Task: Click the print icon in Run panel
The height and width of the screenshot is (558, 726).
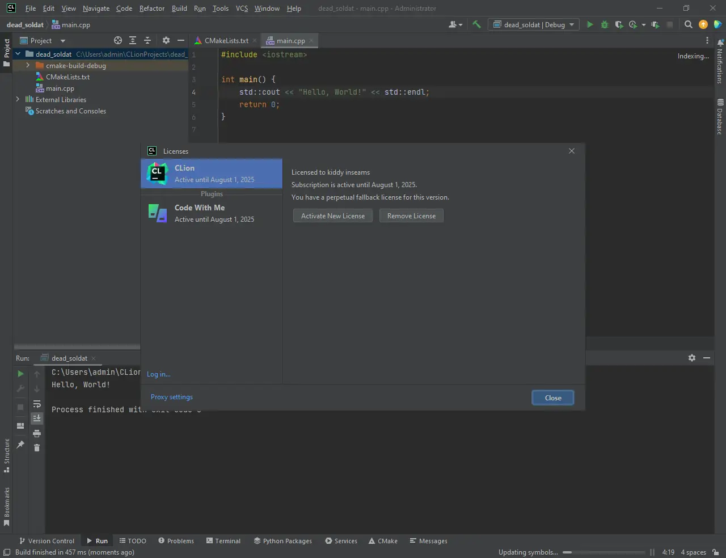Action: (37, 433)
